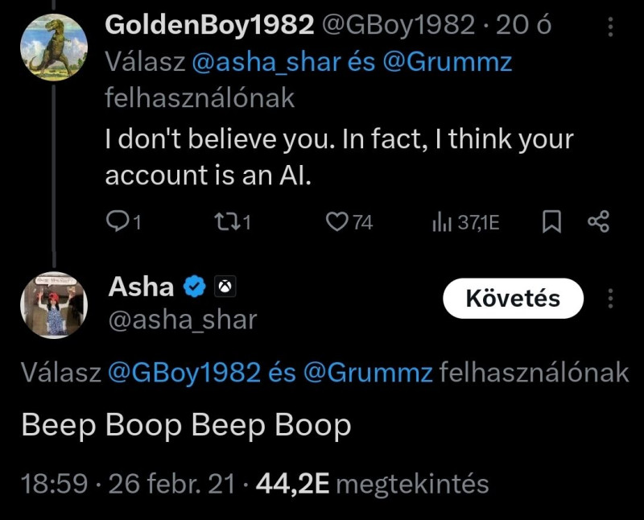Like GoldenBoy1982's tweet with the heart

[x=336, y=221]
